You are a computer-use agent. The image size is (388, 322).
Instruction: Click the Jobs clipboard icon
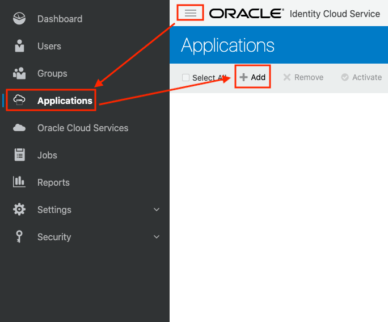19,155
